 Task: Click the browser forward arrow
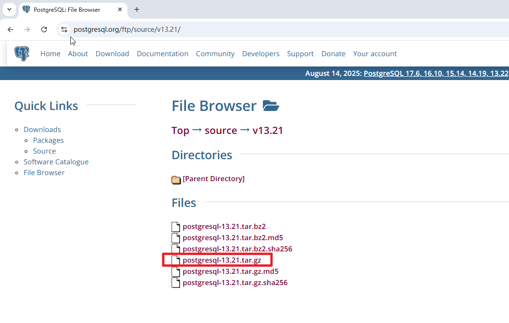pyautogui.click(x=27, y=29)
